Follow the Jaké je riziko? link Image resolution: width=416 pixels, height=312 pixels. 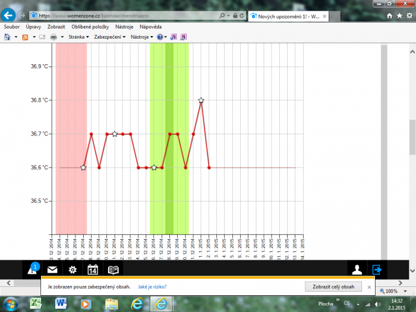tap(152, 286)
